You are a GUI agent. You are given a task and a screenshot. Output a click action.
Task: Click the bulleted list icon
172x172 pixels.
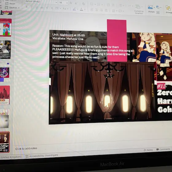pos(92,4)
